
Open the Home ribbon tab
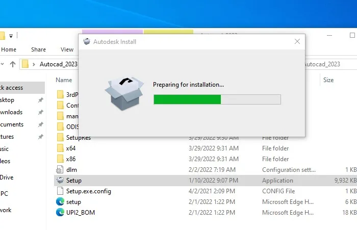tap(9, 49)
